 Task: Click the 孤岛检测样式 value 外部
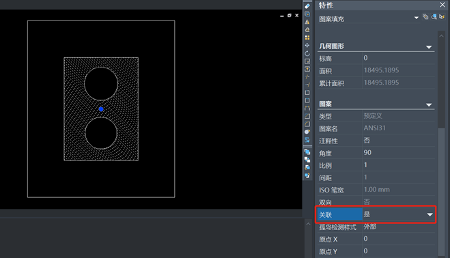click(370, 227)
